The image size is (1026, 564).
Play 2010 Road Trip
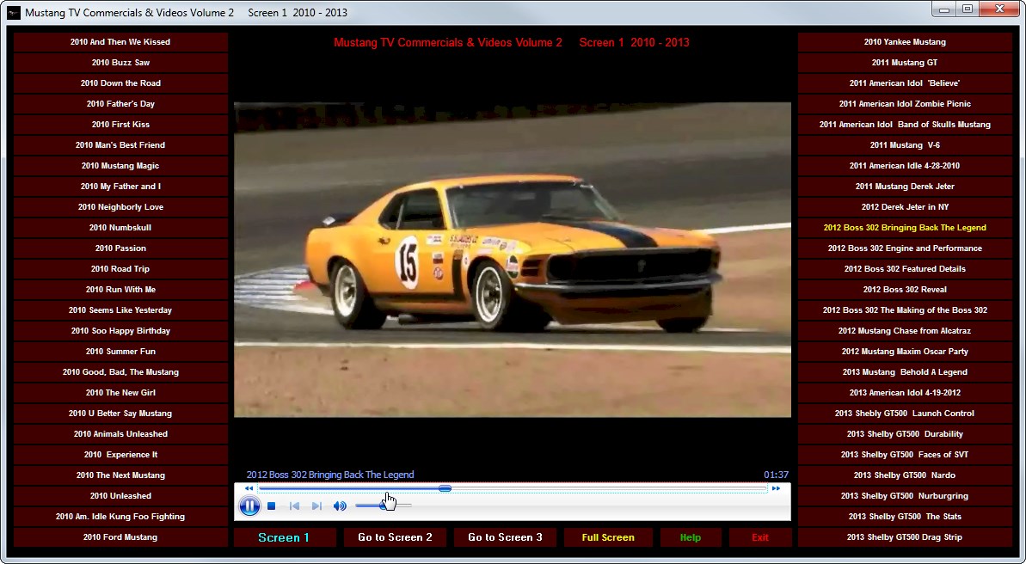coord(120,269)
